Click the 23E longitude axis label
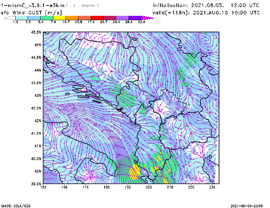270x208 pixels. [x=213, y=187]
